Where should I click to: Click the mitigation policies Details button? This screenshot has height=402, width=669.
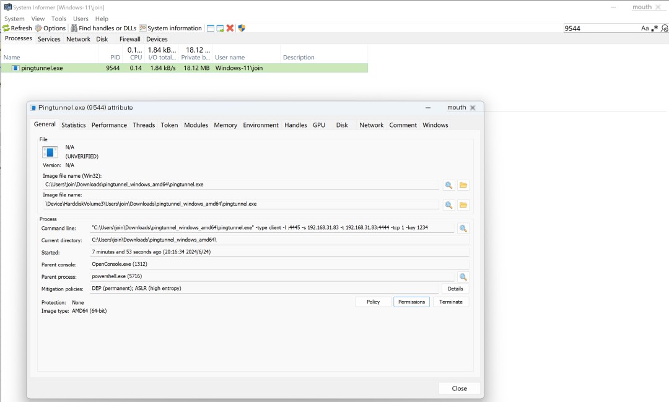click(455, 289)
